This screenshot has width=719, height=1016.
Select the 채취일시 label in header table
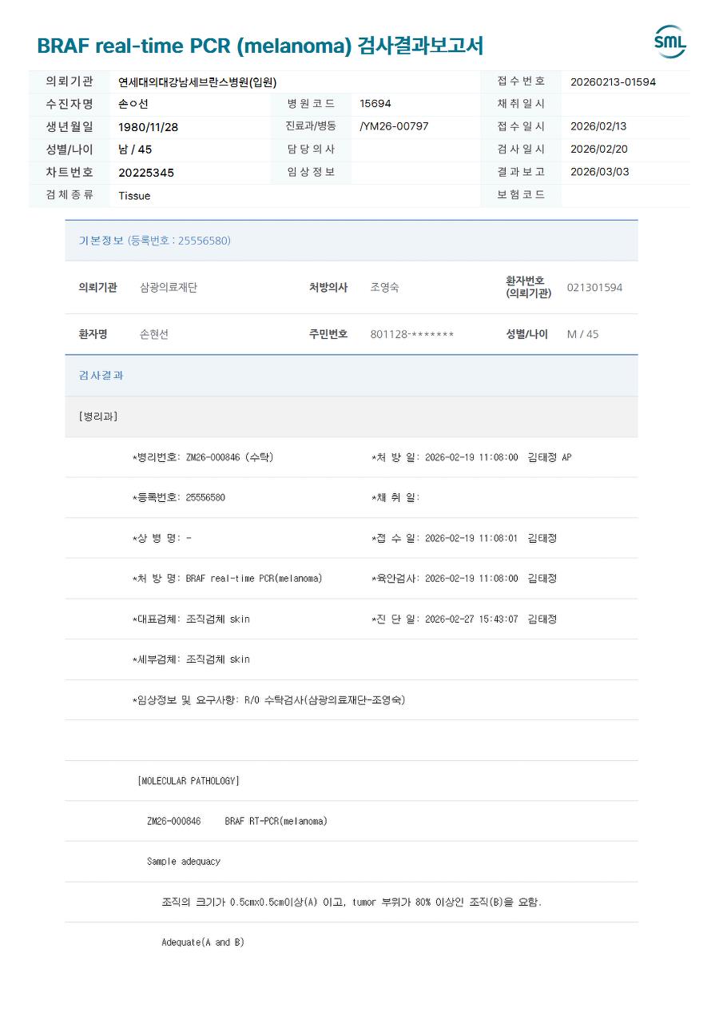pos(521,104)
